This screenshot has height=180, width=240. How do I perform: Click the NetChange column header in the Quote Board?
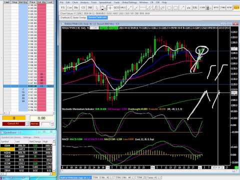tap(35, 141)
